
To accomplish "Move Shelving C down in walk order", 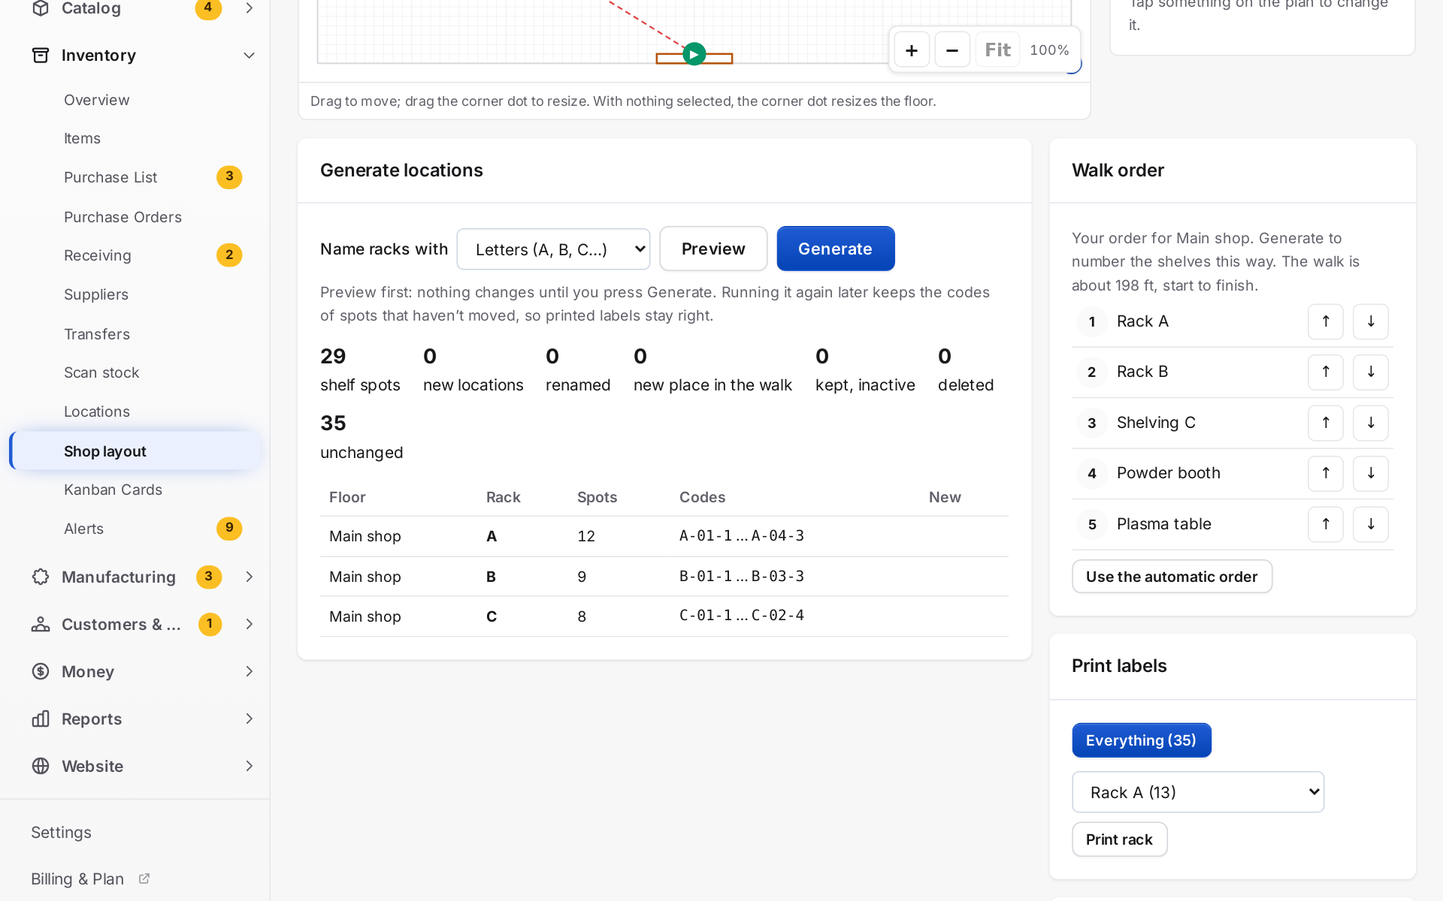I will pyautogui.click(x=1371, y=423).
